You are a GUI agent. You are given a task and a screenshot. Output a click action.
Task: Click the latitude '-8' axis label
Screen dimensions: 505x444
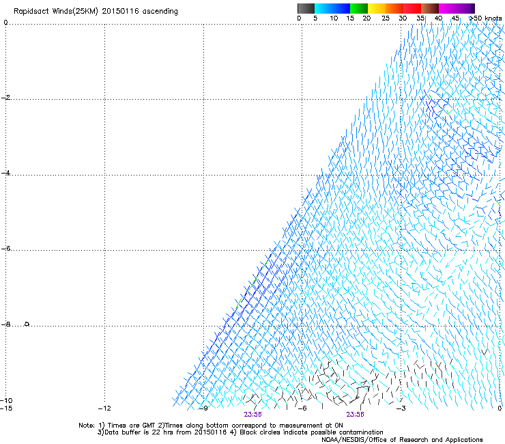(x=5, y=324)
